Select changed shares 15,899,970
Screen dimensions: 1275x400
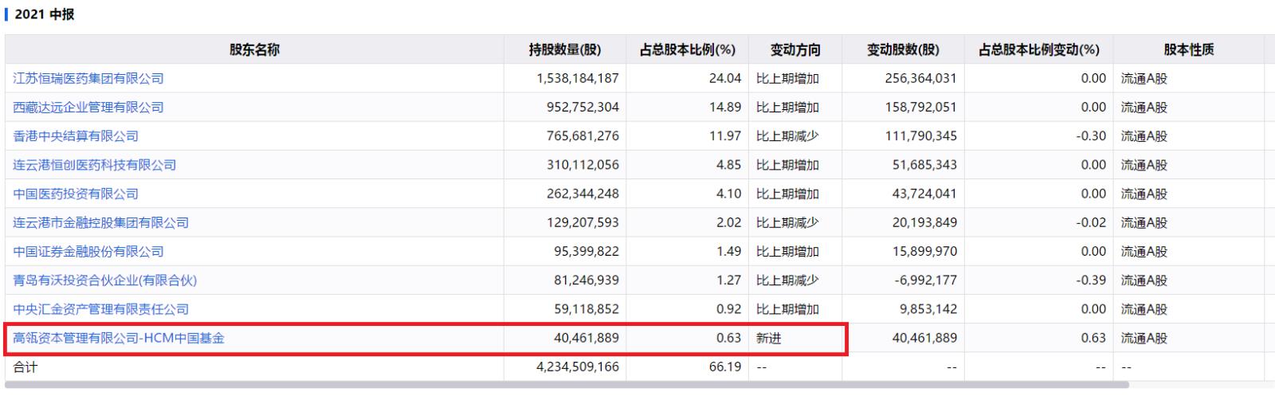pos(924,251)
